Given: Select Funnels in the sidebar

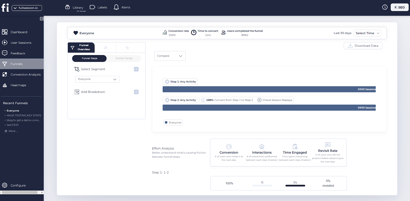Looking at the screenshot, I should coord(22,64).
